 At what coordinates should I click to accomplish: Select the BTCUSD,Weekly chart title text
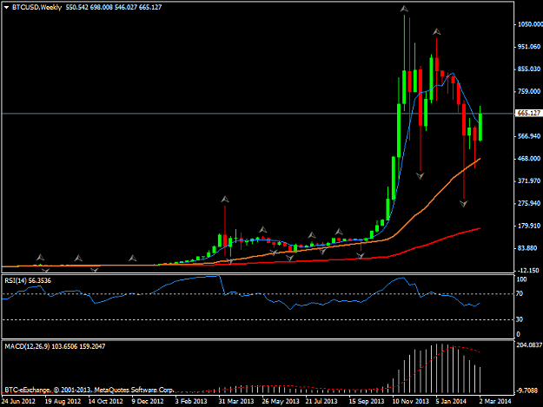(x=36, y=7)
